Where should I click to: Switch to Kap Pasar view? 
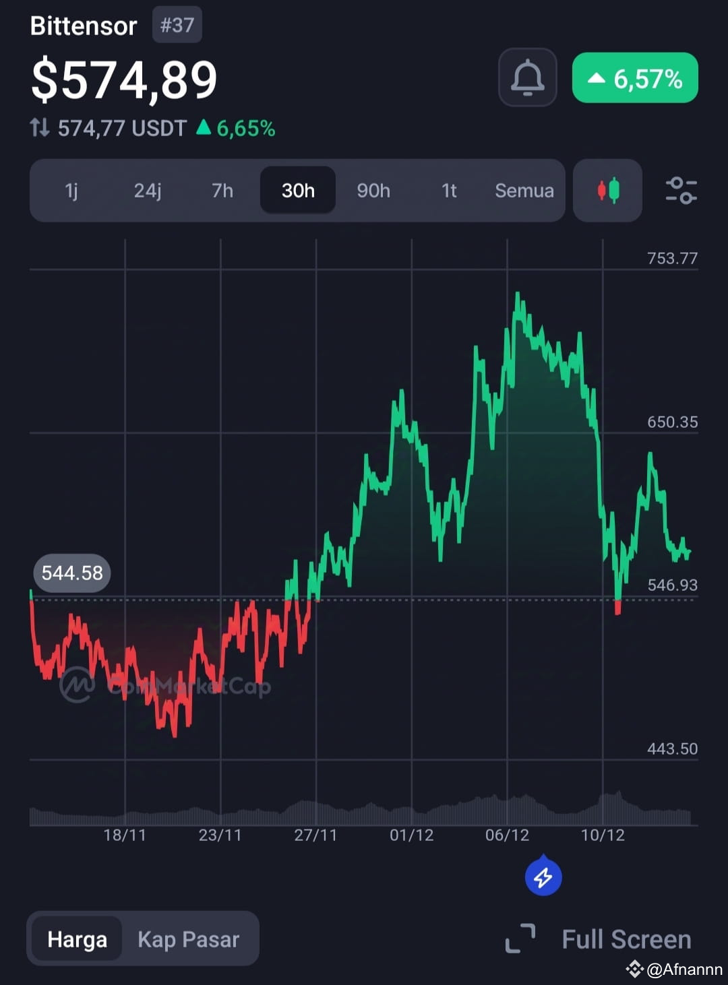[x=189, y=939]
